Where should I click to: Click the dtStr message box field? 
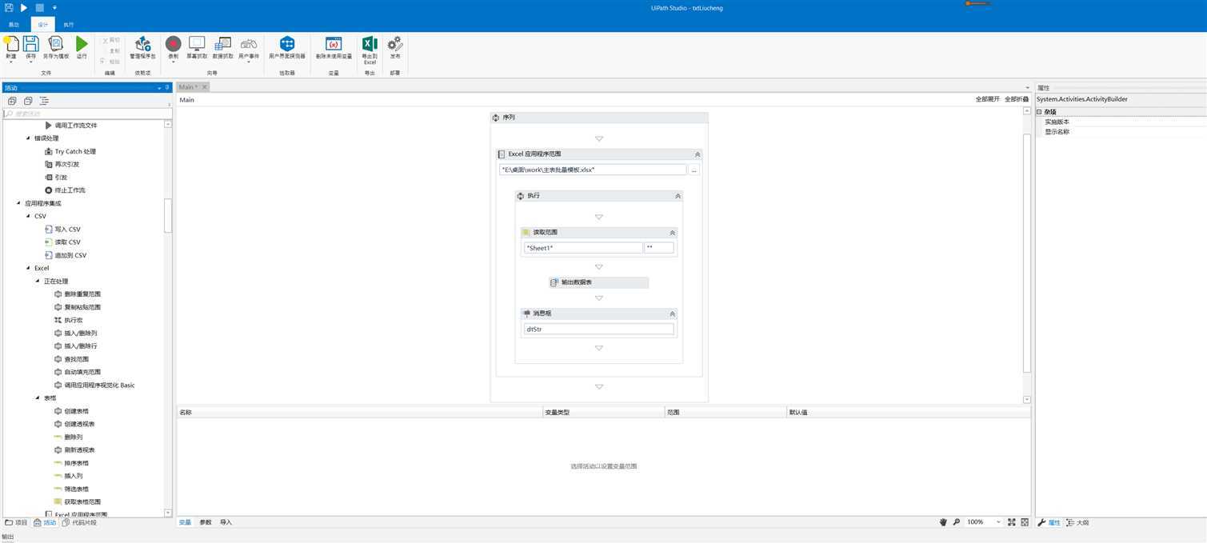598,329
